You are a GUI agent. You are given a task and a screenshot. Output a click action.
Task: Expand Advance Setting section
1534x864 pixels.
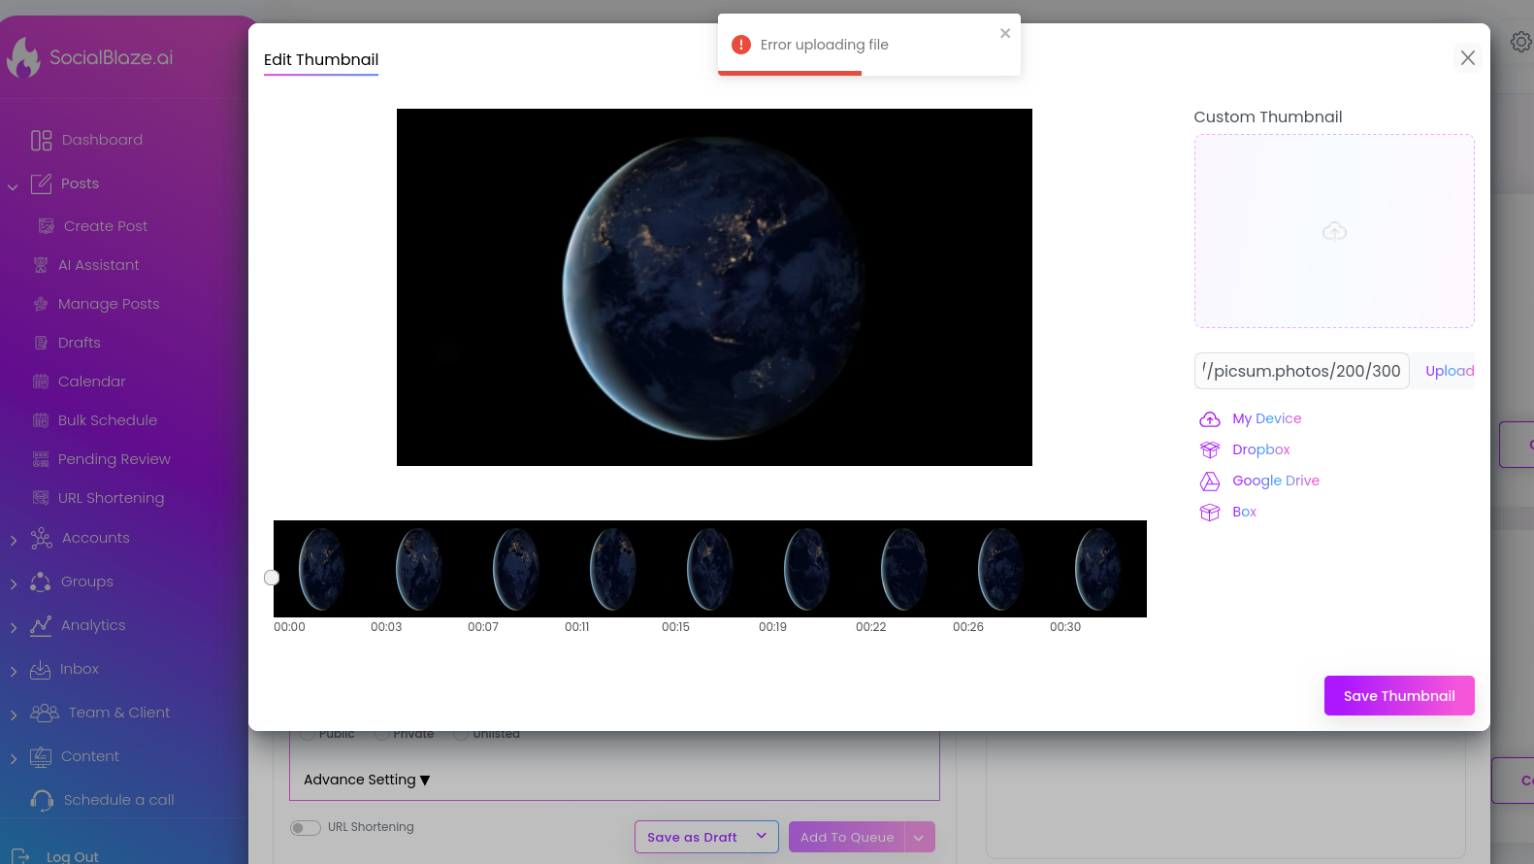click(367, 780)
